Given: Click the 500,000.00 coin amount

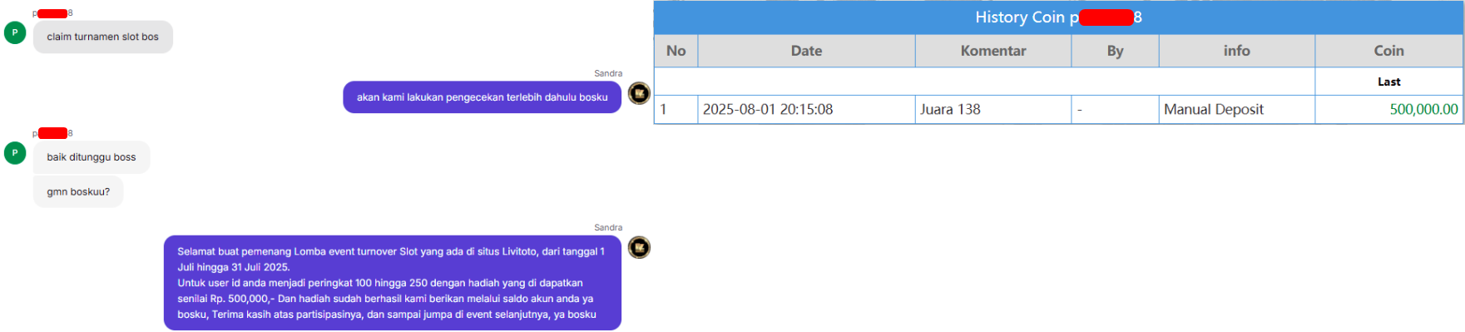Looking at the screenshot, I should coord(1423,109).
